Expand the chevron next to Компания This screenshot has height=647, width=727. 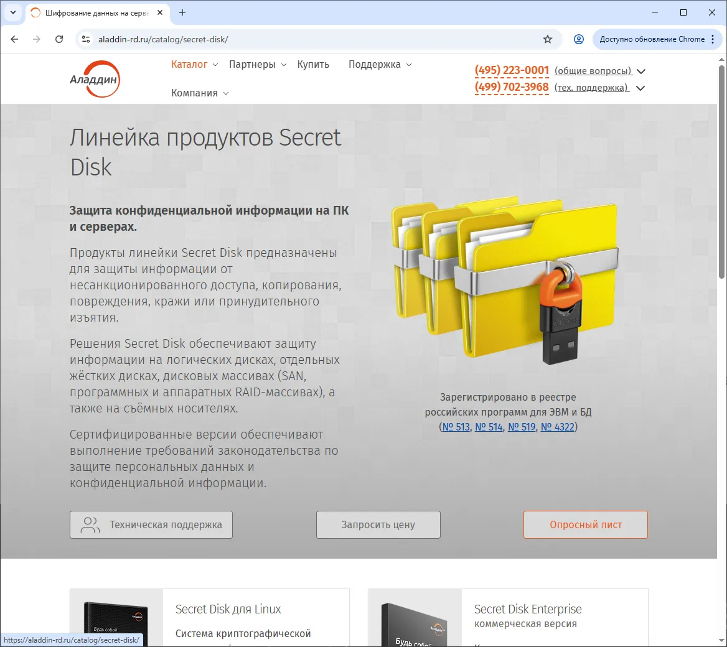tap(227, 93)
